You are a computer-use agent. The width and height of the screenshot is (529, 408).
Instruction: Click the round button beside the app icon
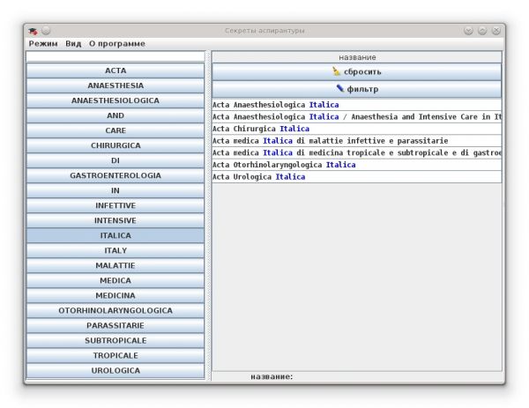tap(46, 31)
